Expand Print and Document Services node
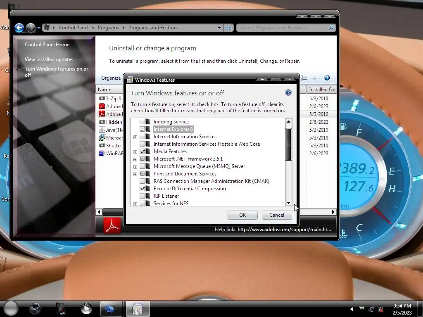This screenshot has width=423, height=317. (x=135, y=174)
